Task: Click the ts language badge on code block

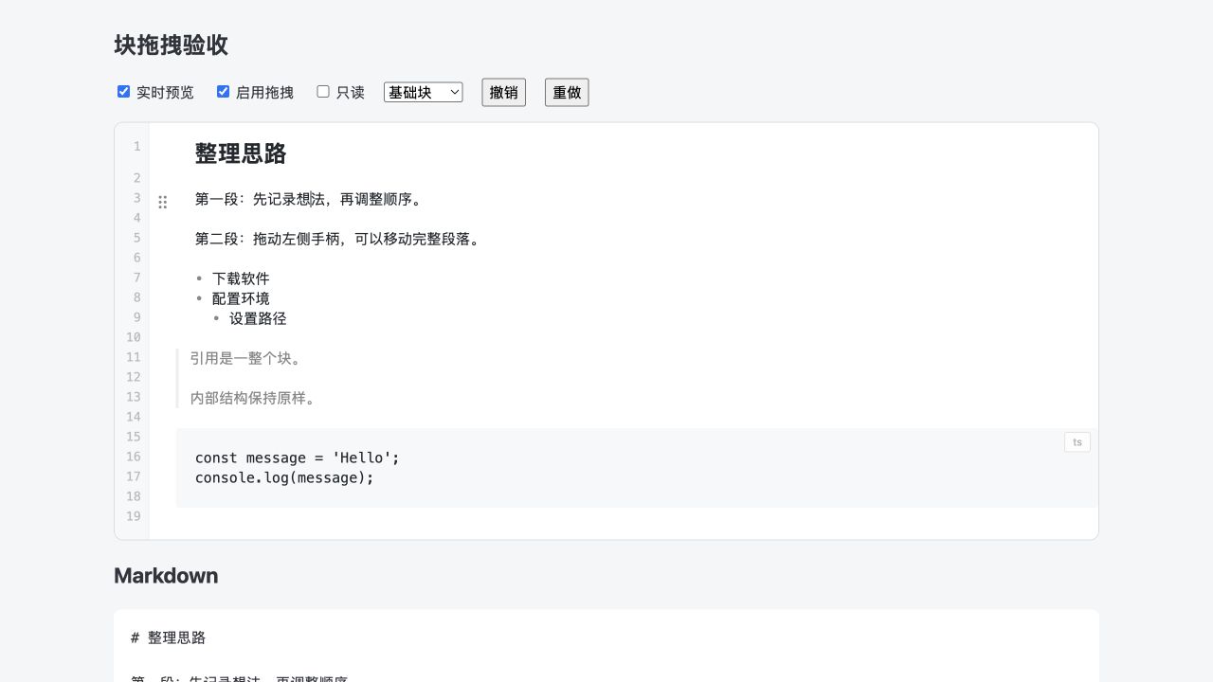Action: coord(1077,442)
